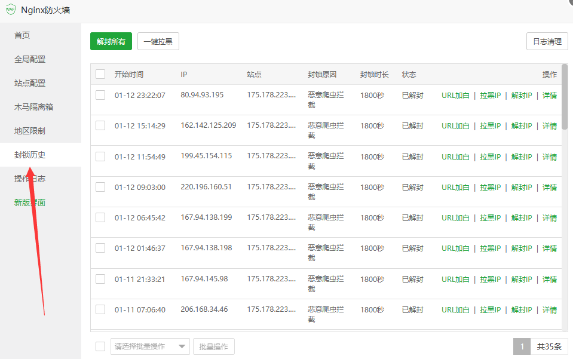Image resolution: width=573 pixels, height=359 pixels.
Task: Check the row for IP 167.94.138.199
Action: (100, 217)
